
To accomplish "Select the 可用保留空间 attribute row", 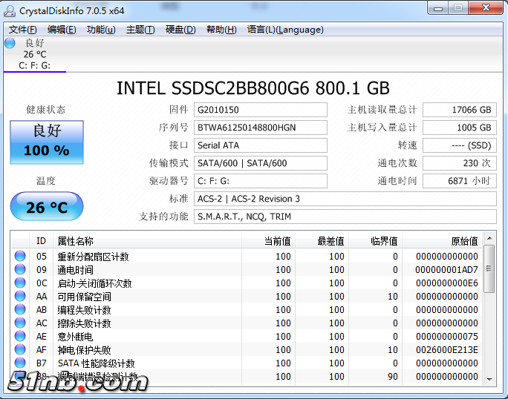I will point(247,296).
